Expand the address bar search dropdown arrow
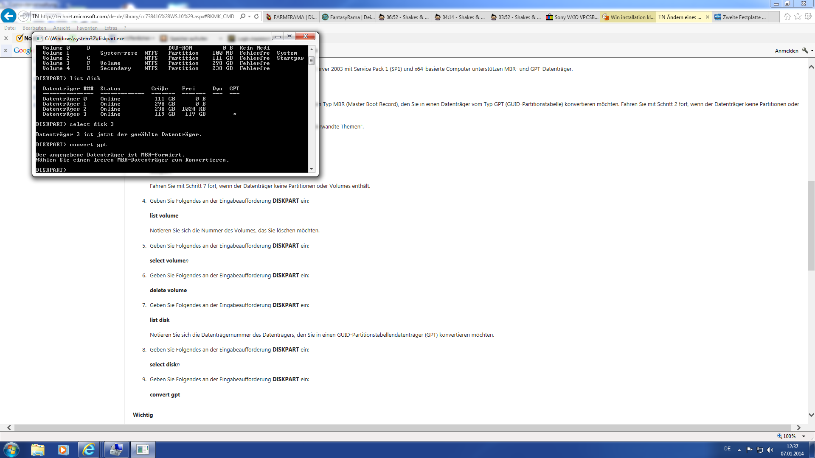The width and height of the screenshot is (815, 458). coord(250,17)
